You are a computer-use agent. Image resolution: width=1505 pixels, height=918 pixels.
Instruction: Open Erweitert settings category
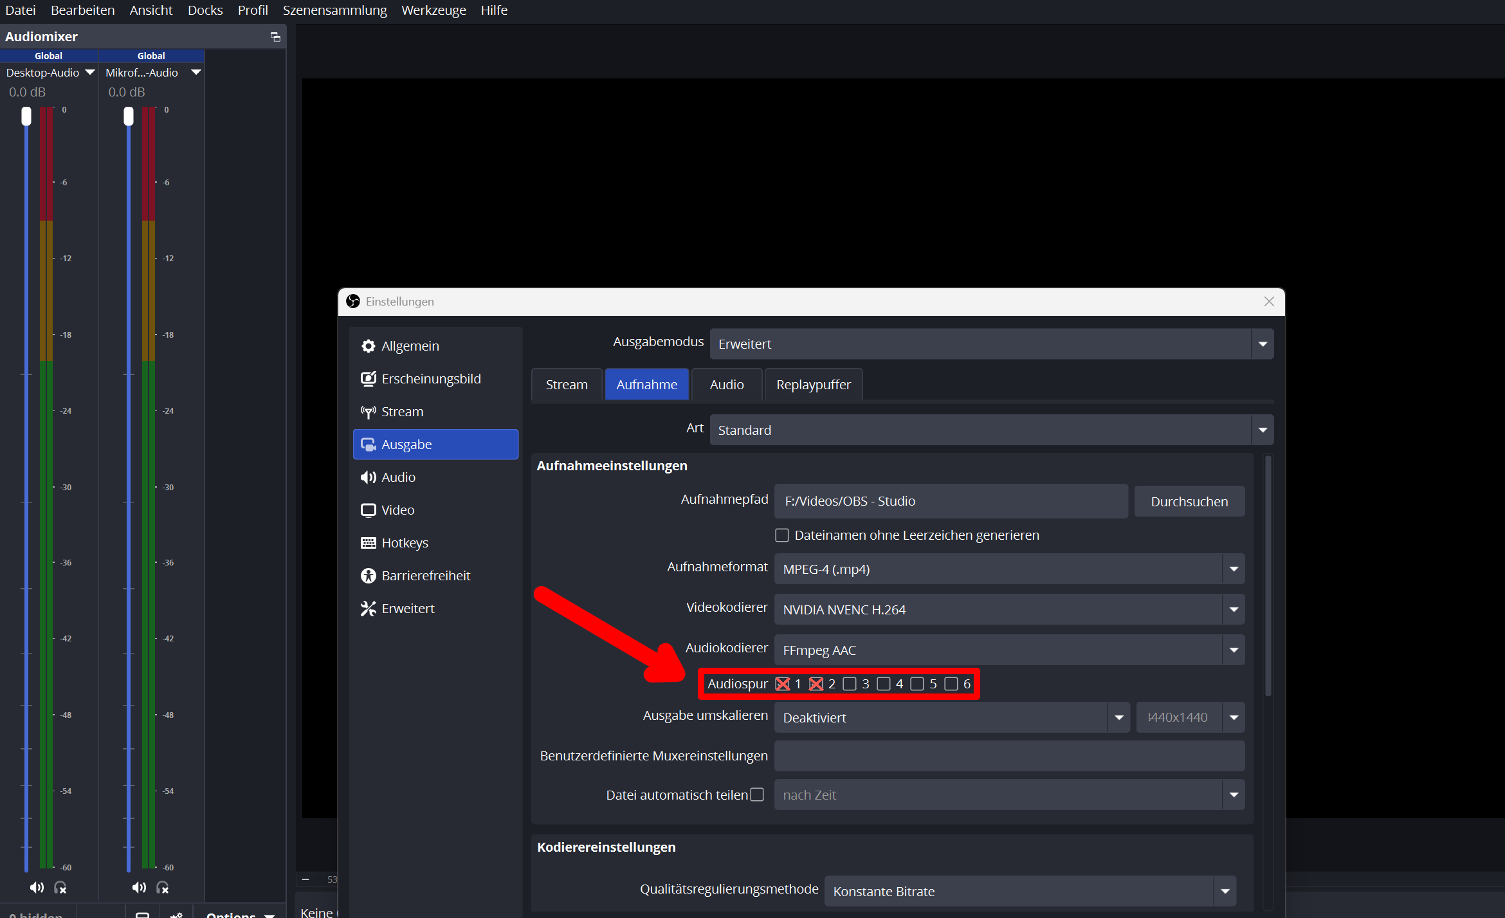click(407, 609)
